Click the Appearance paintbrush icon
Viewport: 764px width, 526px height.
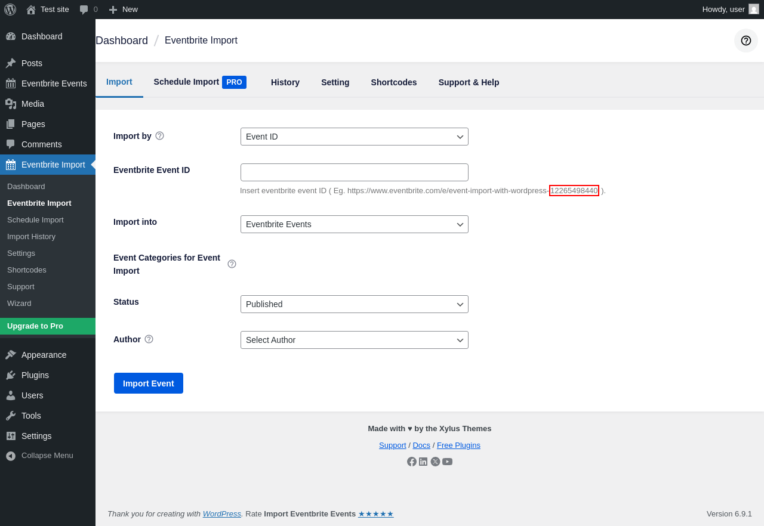tap(11, 355)
